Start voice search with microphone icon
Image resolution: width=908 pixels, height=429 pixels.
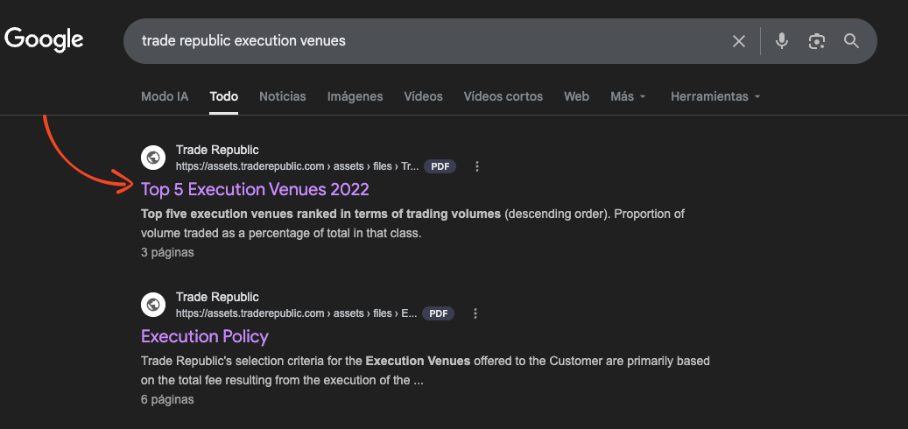782,41
